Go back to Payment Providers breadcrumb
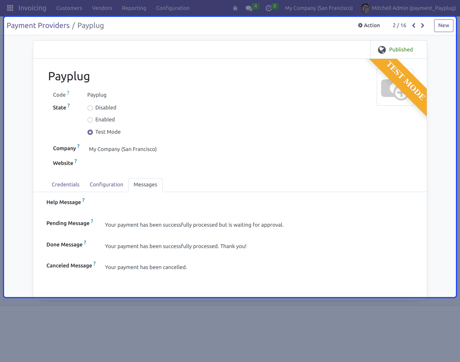Image resolution: width=460 pixels, height=362 pixels. click(x=38, y=26)
